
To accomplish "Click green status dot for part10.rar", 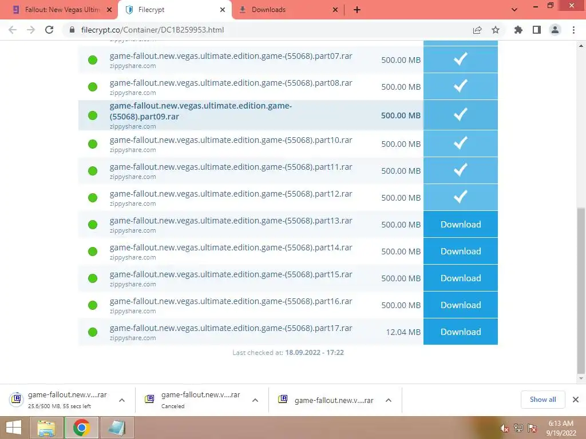I will pyautogui.click(x=93, y=143).
